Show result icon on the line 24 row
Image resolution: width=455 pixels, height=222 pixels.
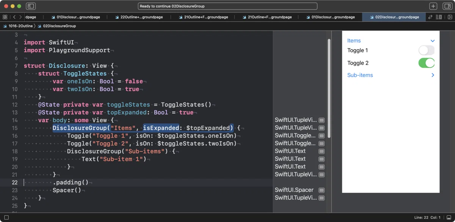[x=322, y=198]
